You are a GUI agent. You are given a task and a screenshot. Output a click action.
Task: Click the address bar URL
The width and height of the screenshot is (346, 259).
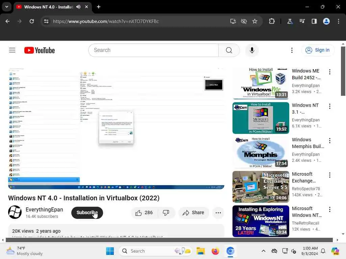click(106, 21)
